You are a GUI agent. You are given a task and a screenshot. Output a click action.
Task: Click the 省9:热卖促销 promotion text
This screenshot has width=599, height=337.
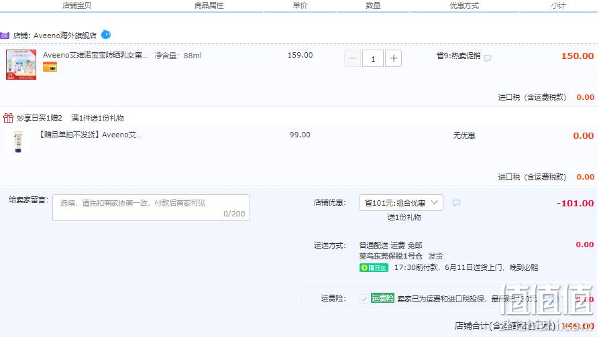458,56
